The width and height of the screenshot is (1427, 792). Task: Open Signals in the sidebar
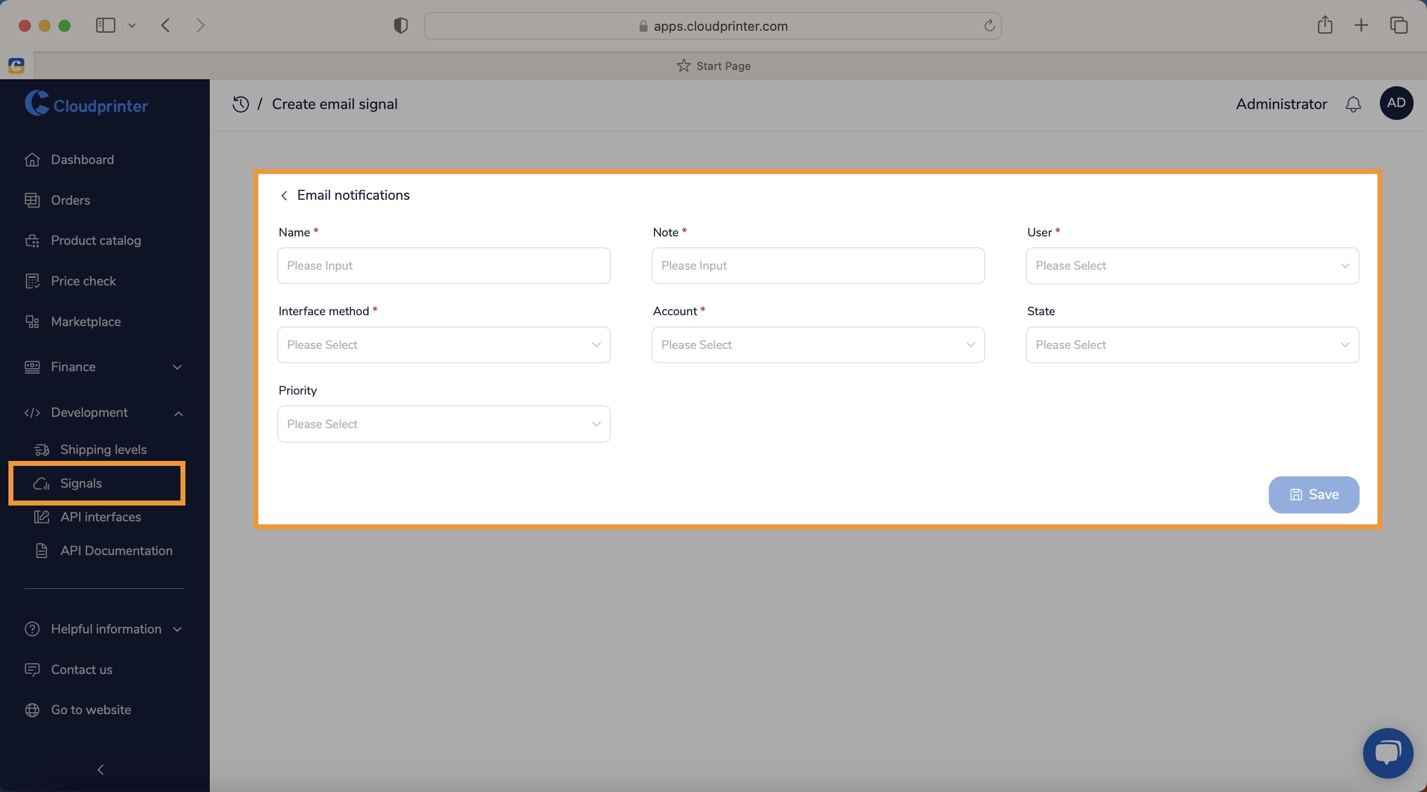[x=97, y=484]
